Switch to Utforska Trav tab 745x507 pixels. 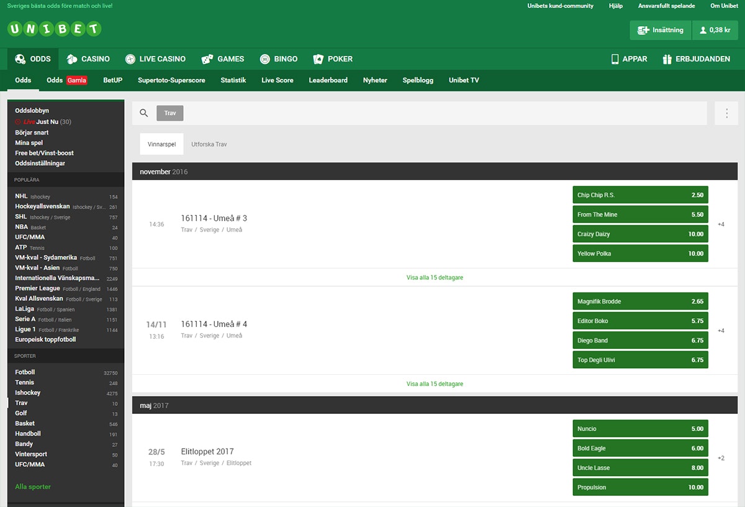pyautogui.click(x=209, y=144)
